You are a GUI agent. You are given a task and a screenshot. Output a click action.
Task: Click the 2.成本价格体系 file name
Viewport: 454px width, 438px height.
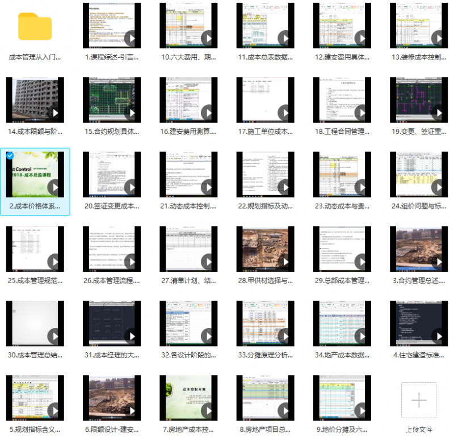pos(35,206)
